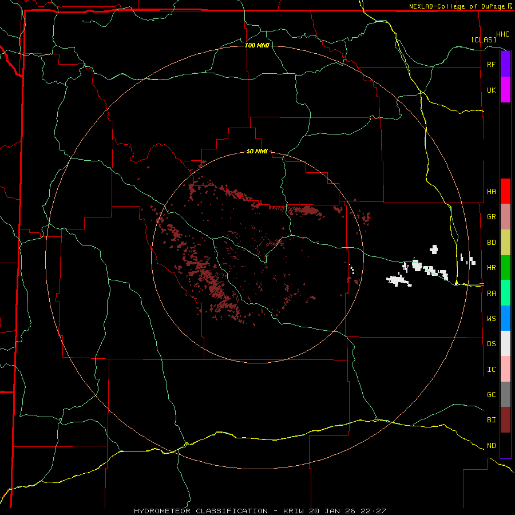Click the [CLAS] unit label
The image size is (515, 515).
click(x=484, y=39)
